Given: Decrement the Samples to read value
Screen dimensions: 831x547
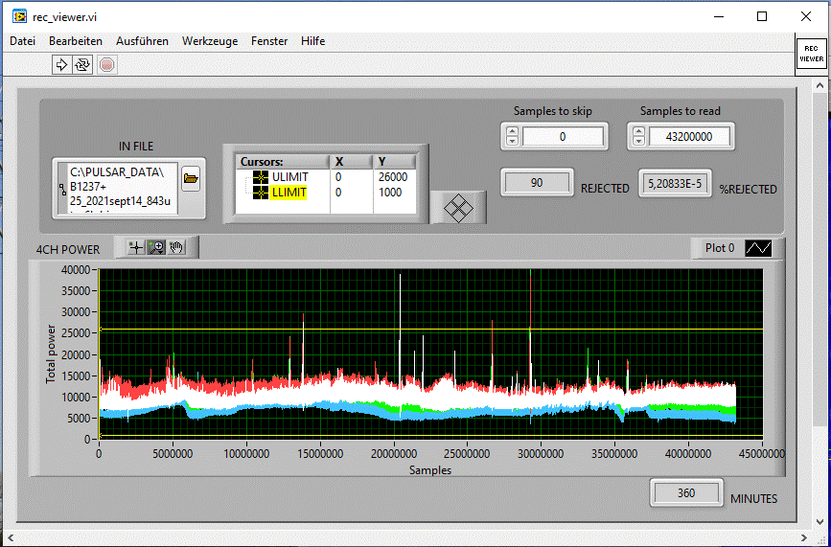Looking at the screenshot, I should coord(639,141).
